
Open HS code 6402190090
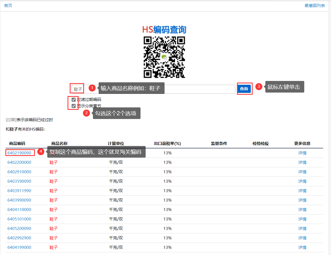pyautogui.click(x=19, y=153)
